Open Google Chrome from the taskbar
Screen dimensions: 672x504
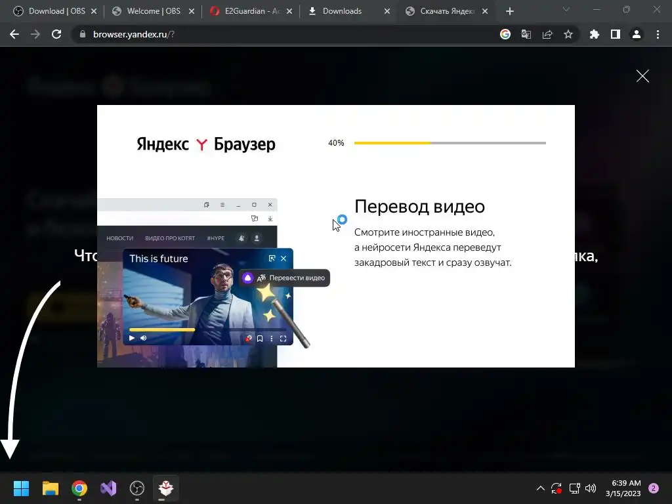[79, 488]
